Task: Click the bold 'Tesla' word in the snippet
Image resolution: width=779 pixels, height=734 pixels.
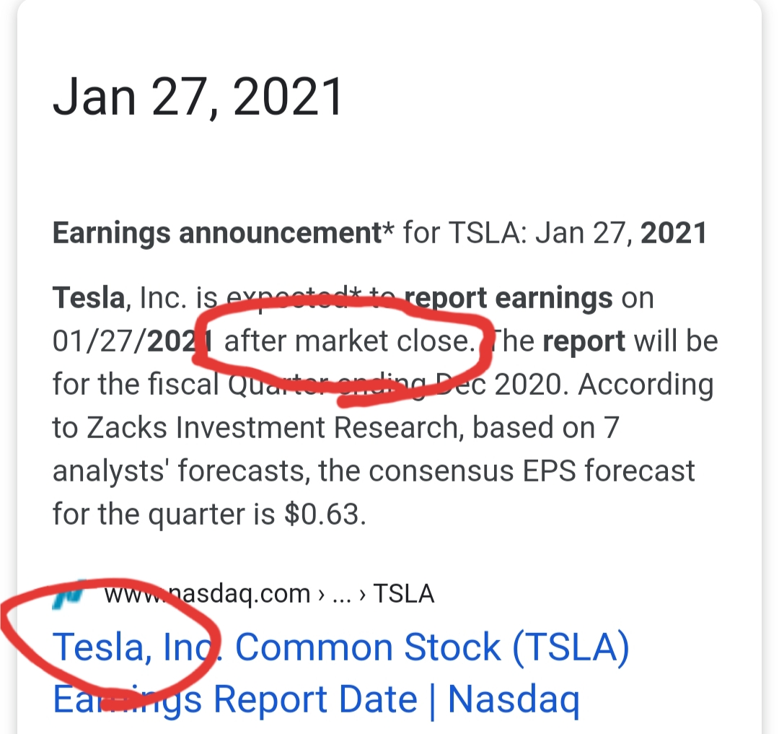Action: tap(89, 297)
